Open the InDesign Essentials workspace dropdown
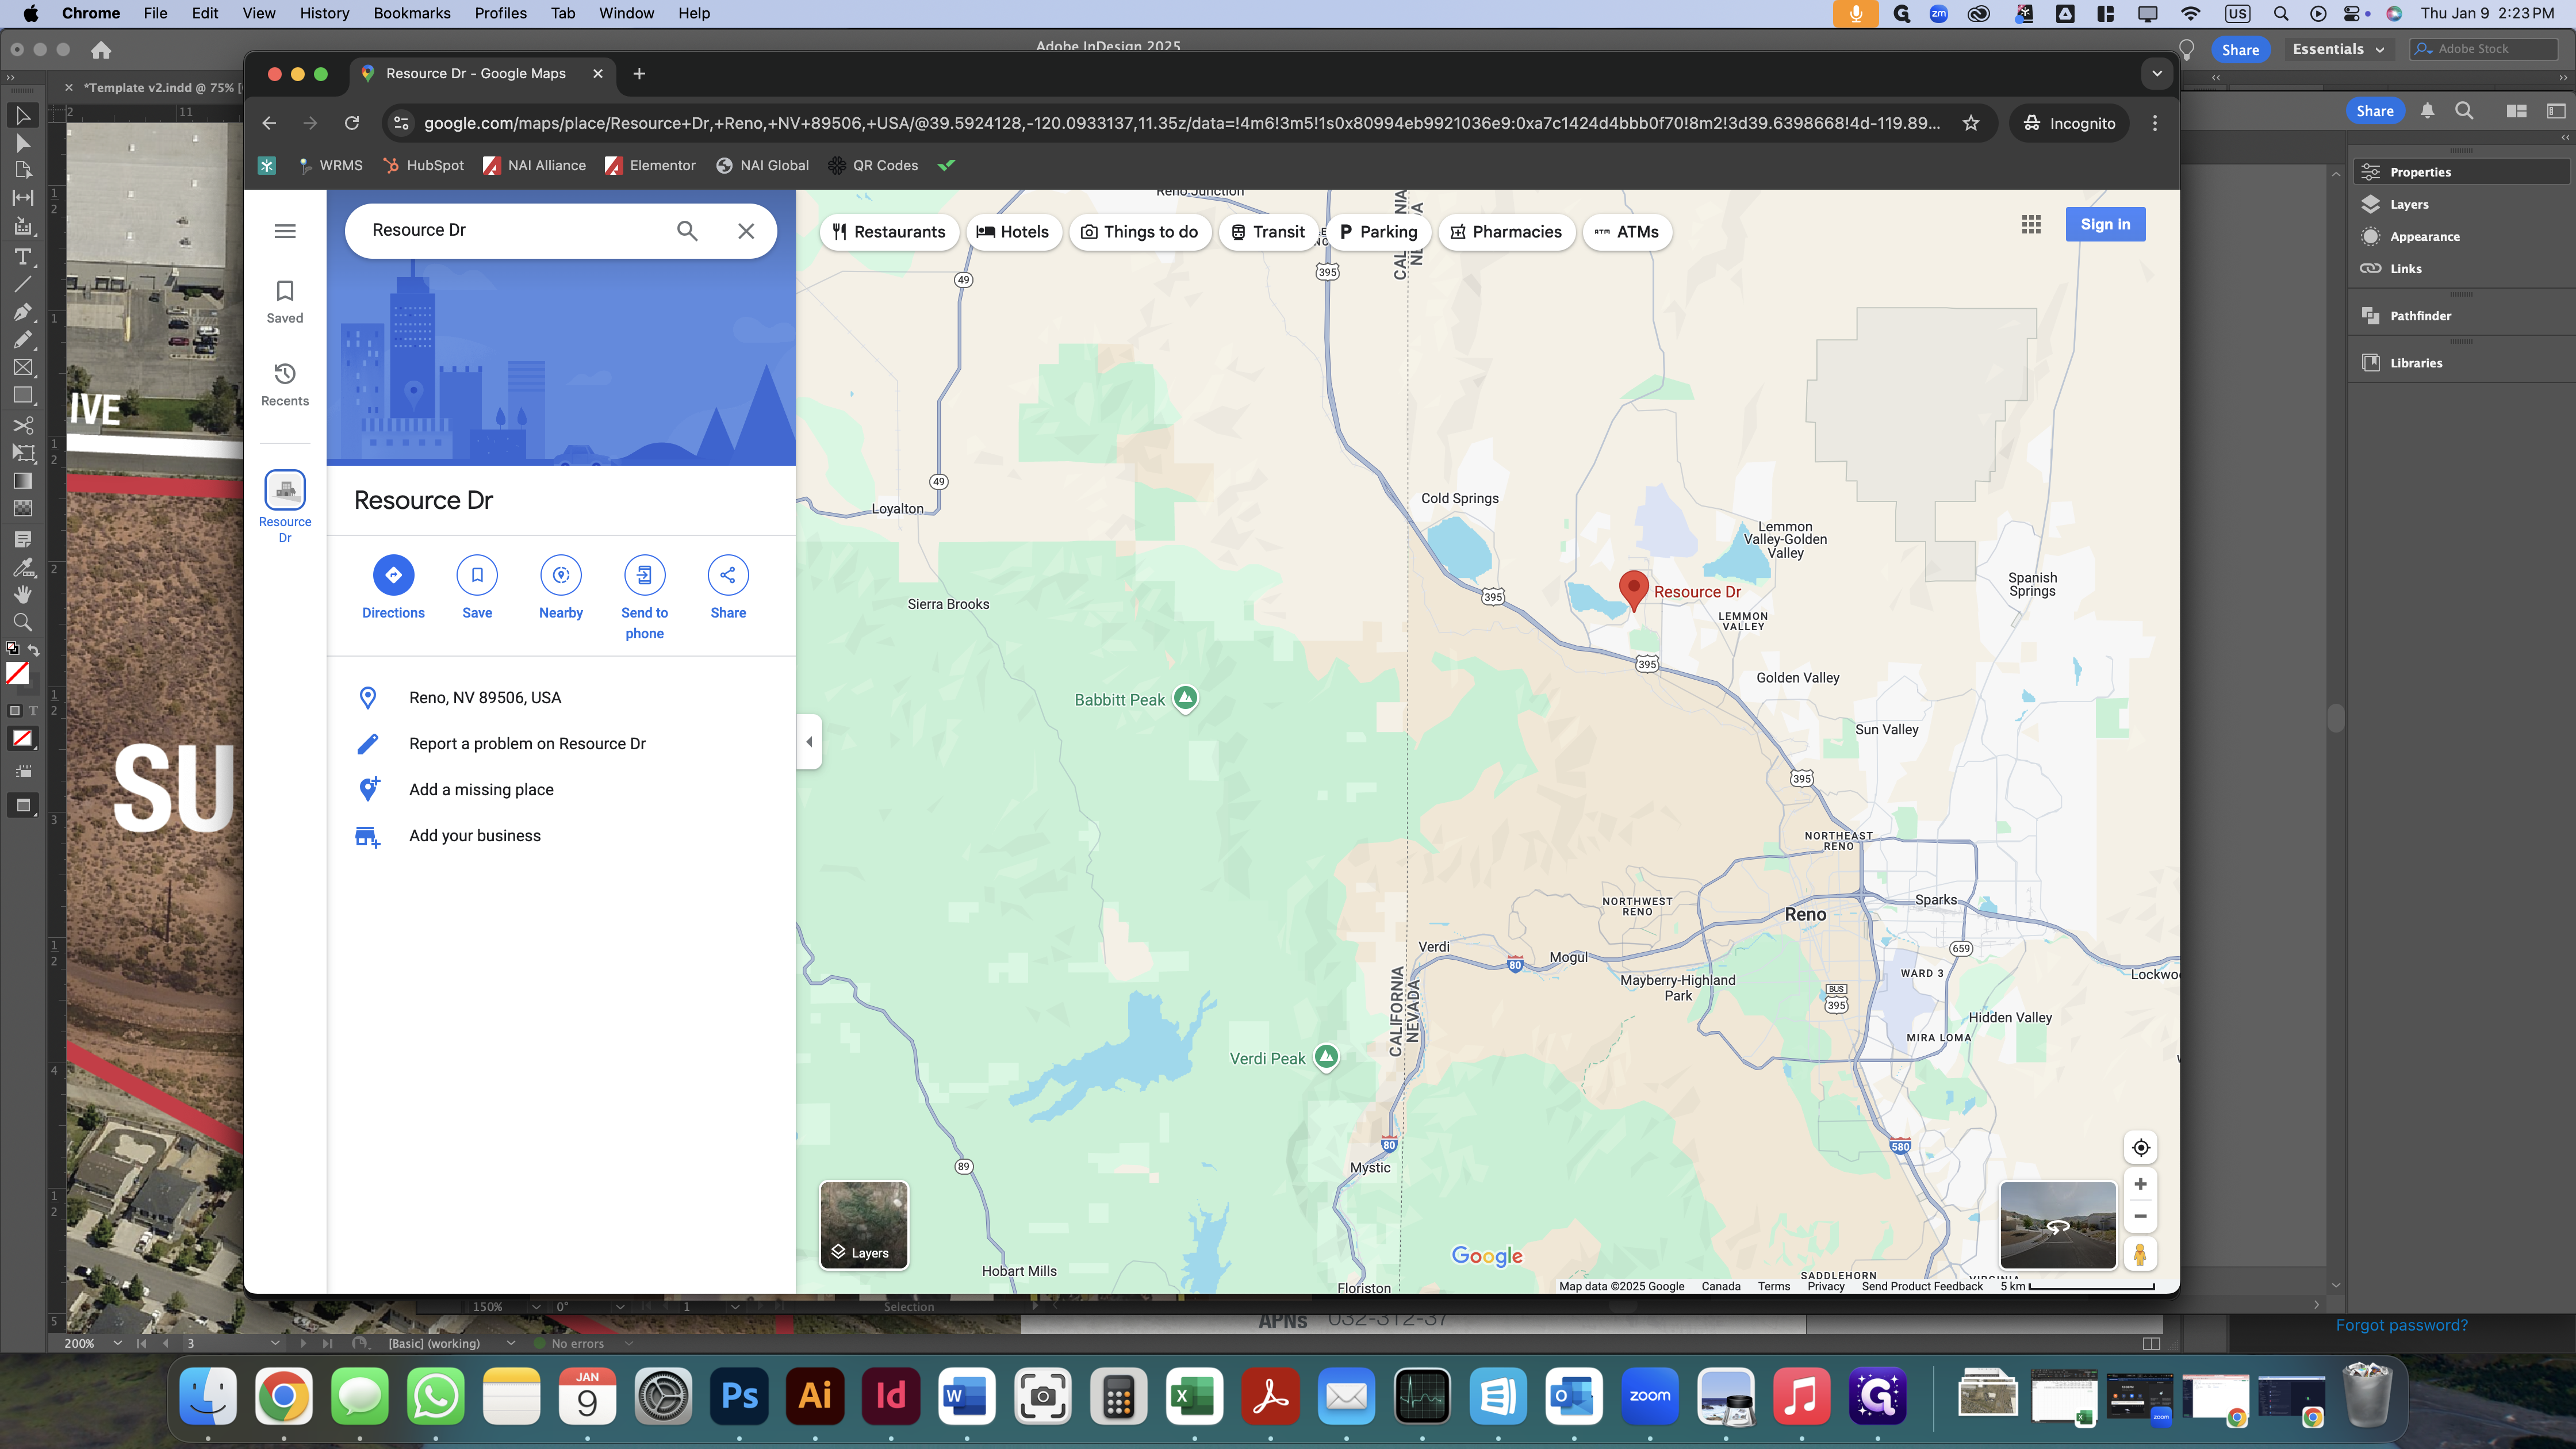 [x=2338, y=49]
